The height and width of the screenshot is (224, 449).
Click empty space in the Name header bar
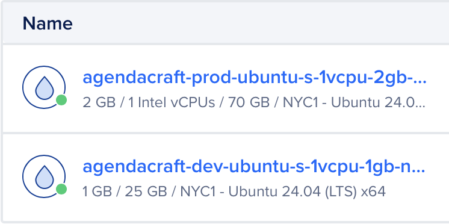258,23
